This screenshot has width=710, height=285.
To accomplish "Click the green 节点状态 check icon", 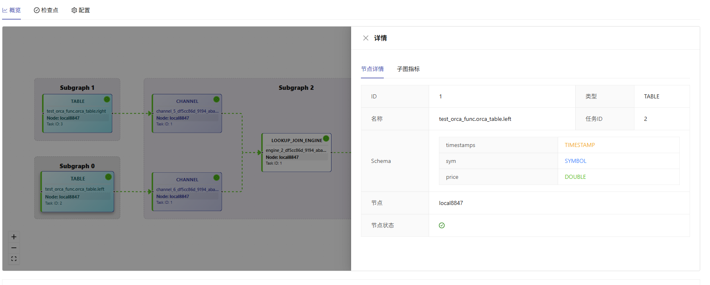I will coord(442,225).
